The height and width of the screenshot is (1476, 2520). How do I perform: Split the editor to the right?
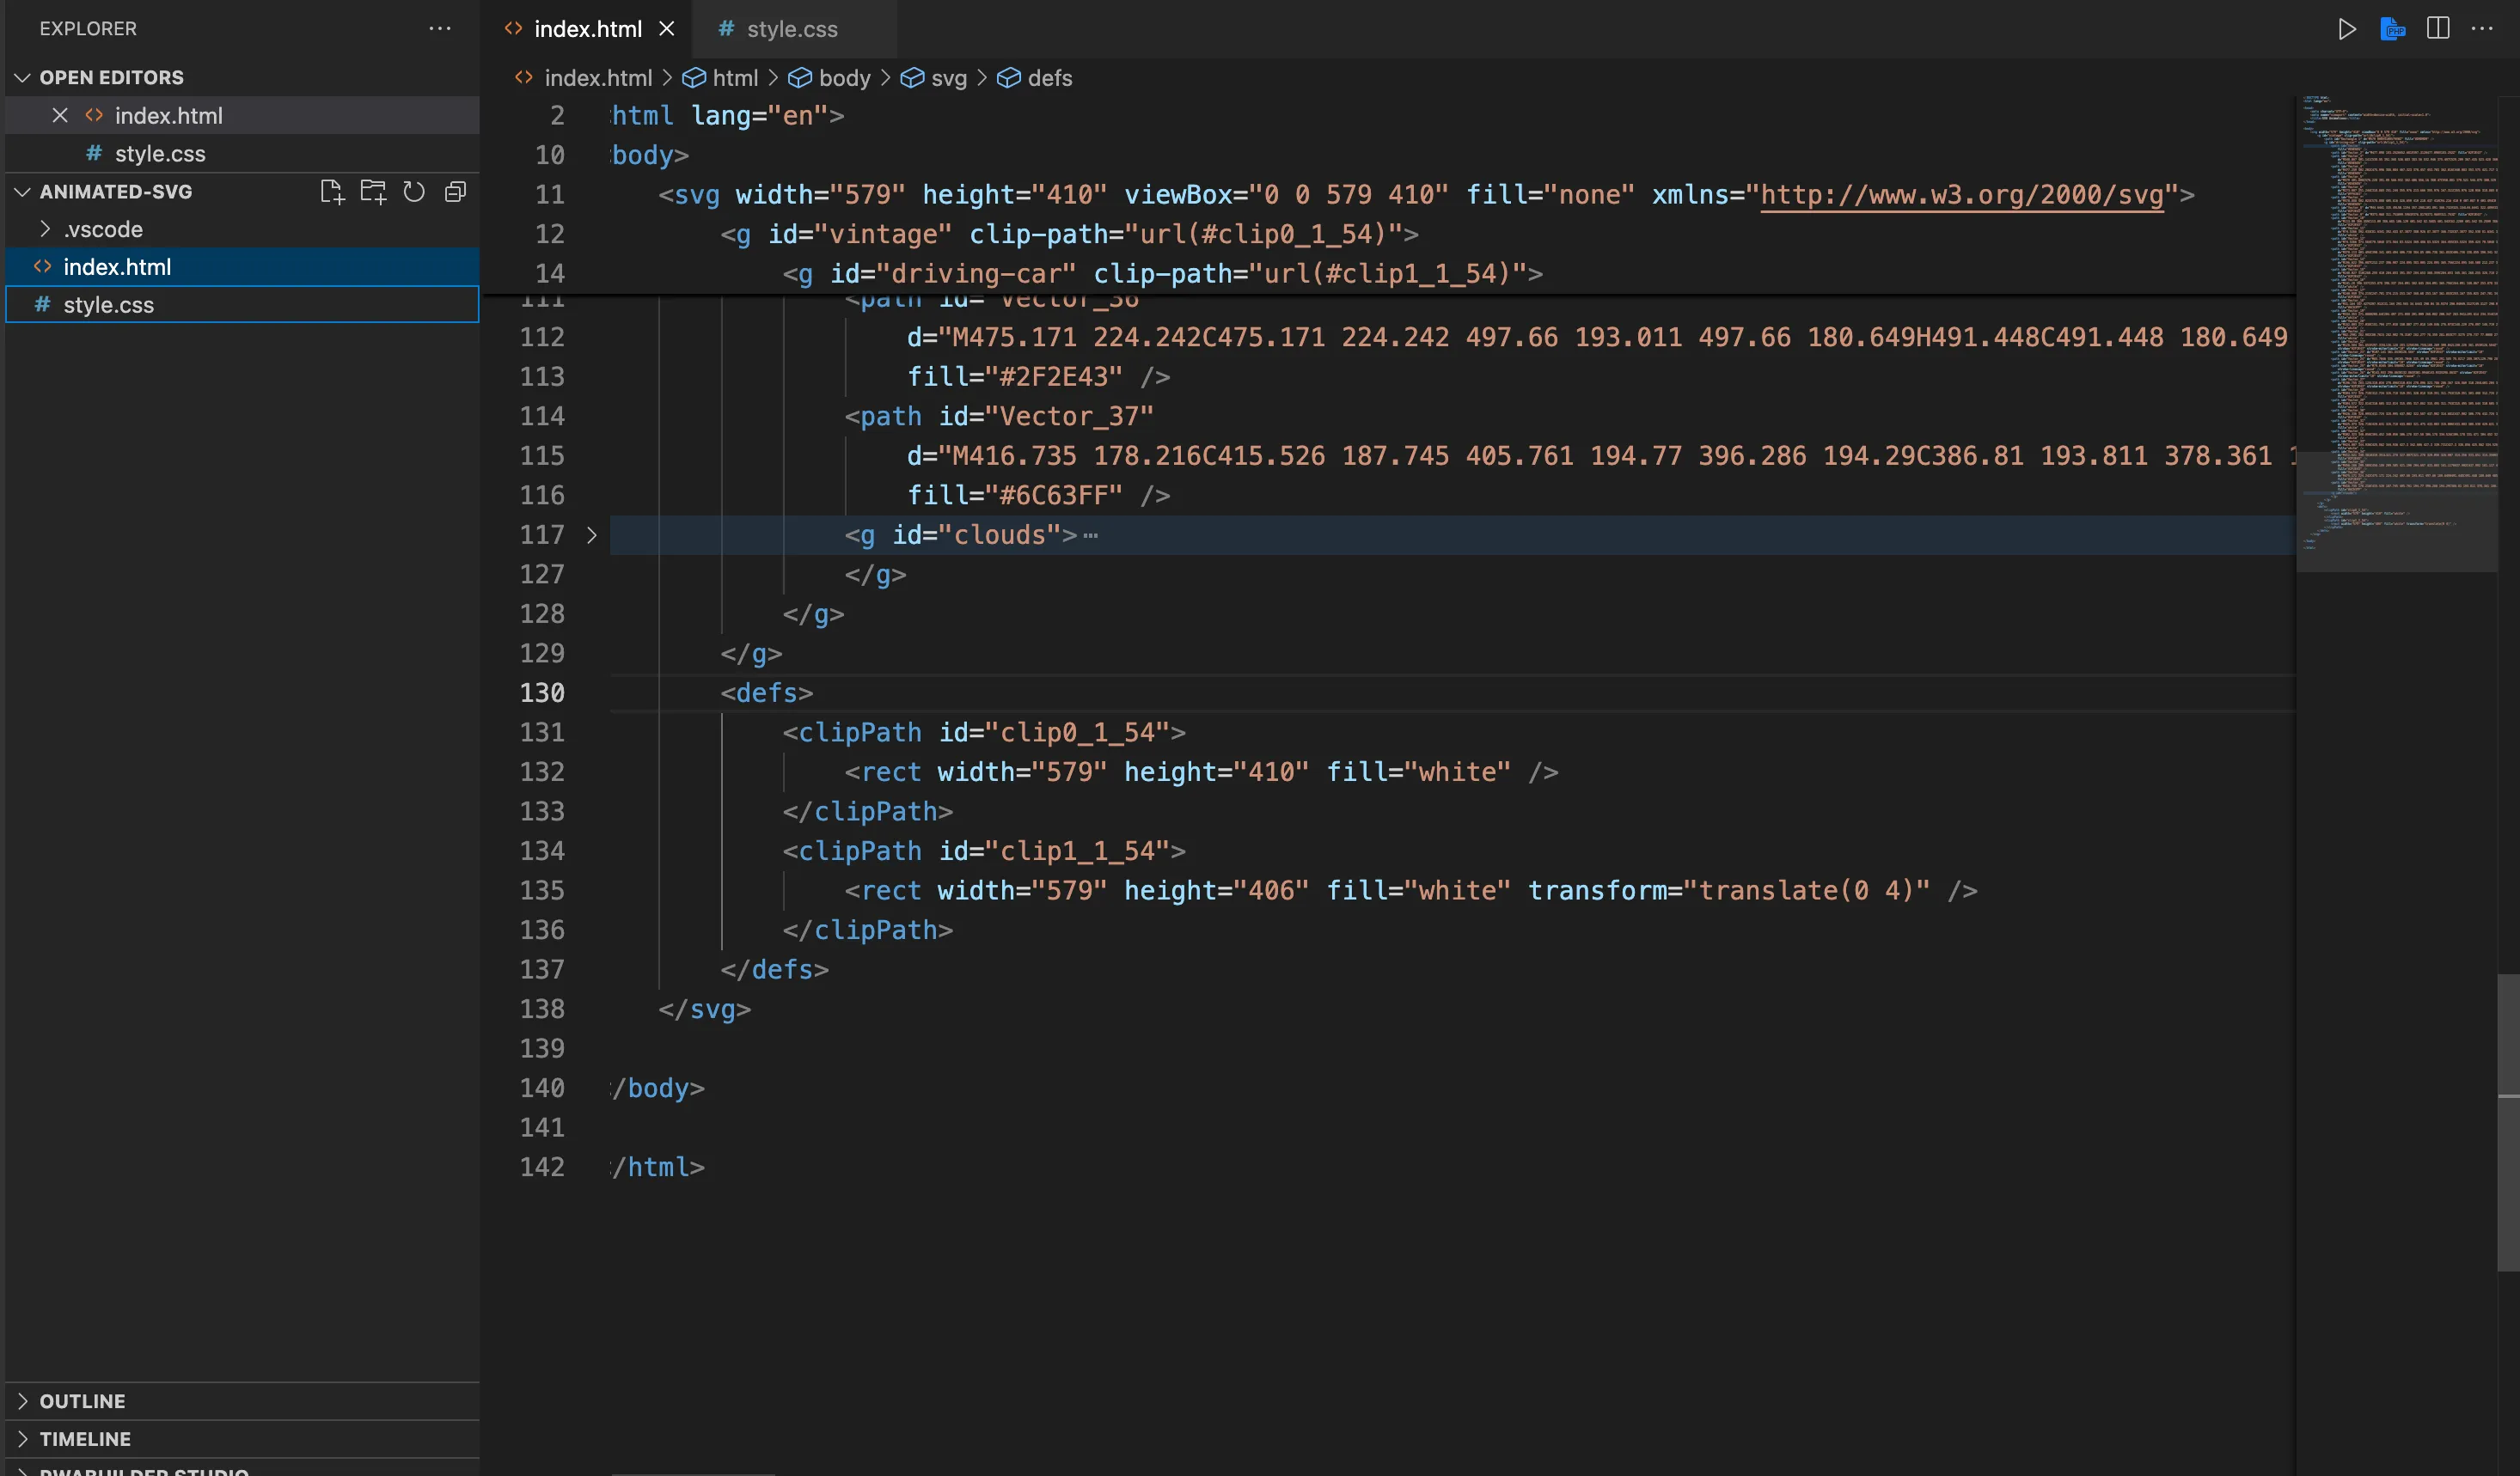(2438, 29)
